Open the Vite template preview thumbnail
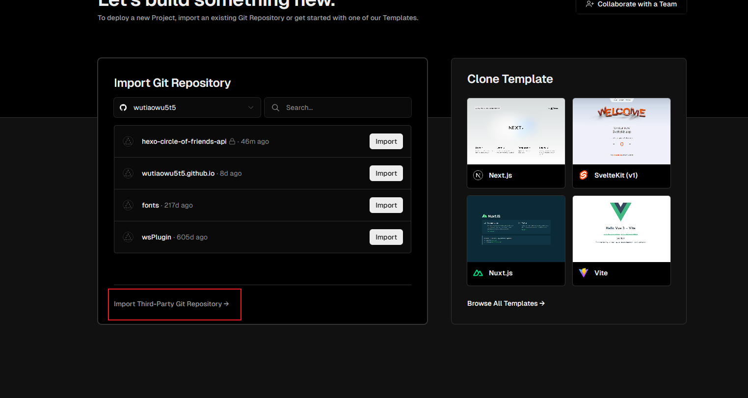Viewport: 748px width, 398px height. (x=621, y=229)
